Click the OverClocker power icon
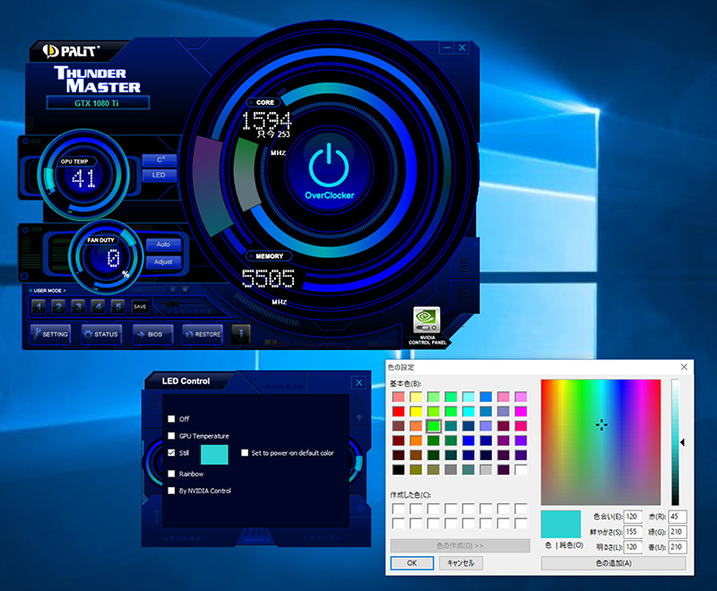This screenshot has width=717, height=591. [329, 165]
